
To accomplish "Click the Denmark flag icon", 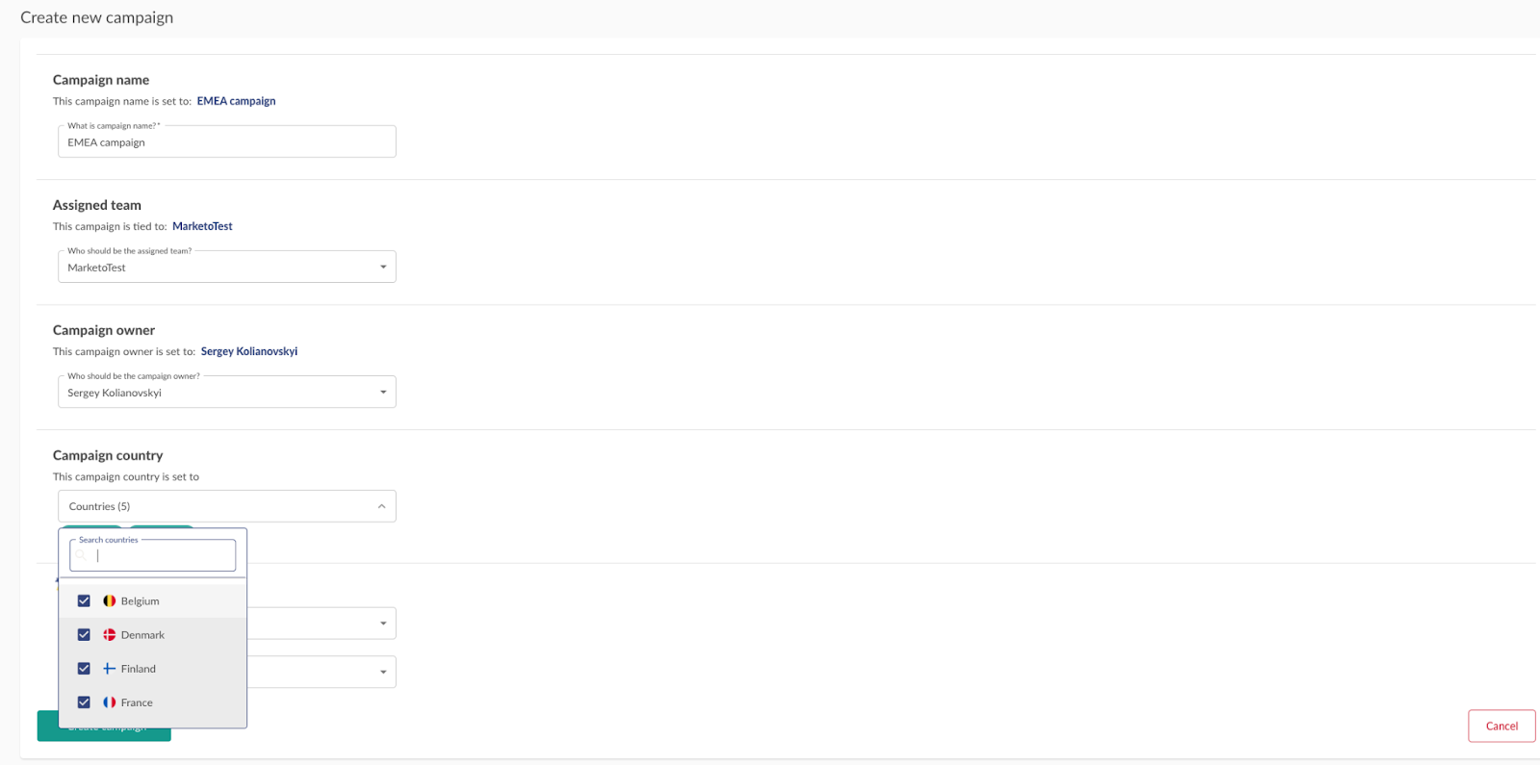I will [110, 635].
